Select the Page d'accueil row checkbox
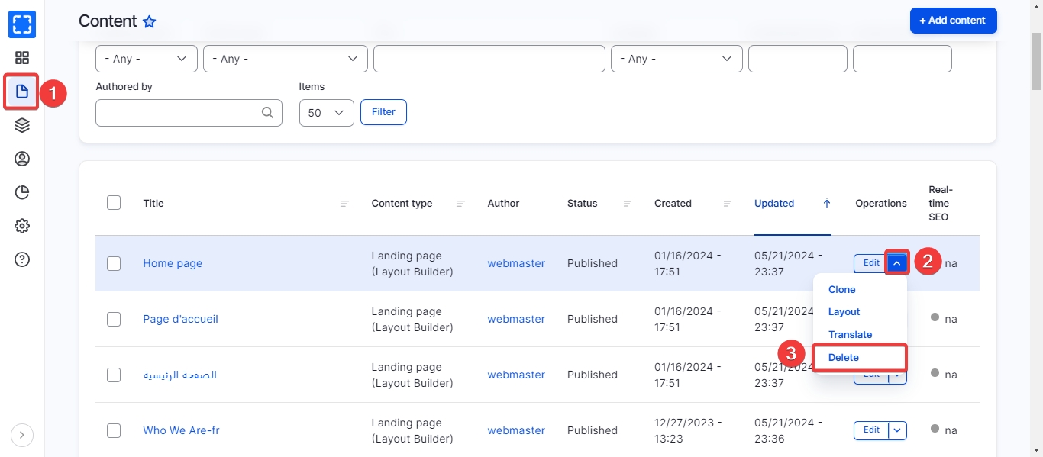This screenshot has width=1043, height=457. 114,319
